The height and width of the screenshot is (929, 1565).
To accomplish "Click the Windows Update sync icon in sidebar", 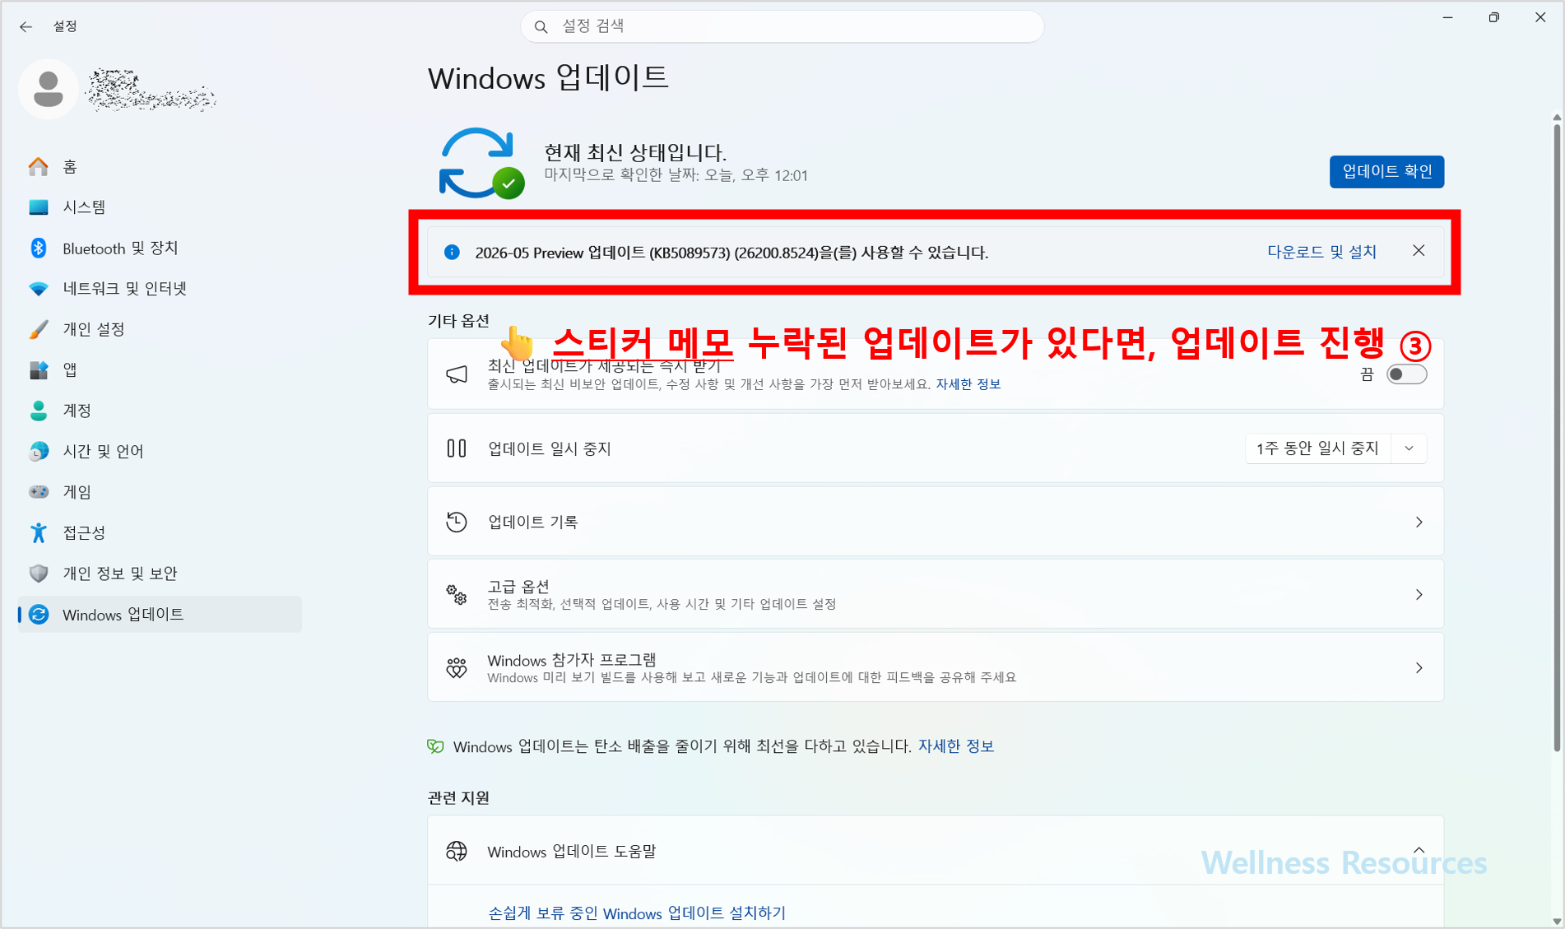I will 39,615.
